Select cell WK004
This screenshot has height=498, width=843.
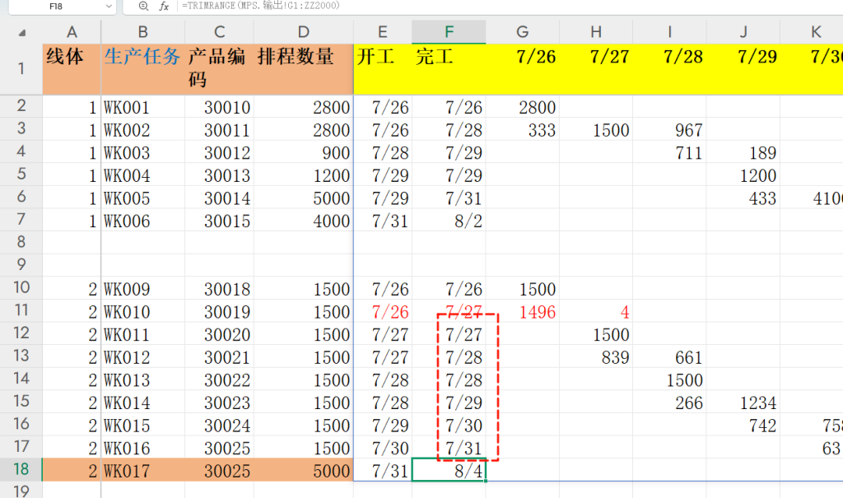point(142,175)
